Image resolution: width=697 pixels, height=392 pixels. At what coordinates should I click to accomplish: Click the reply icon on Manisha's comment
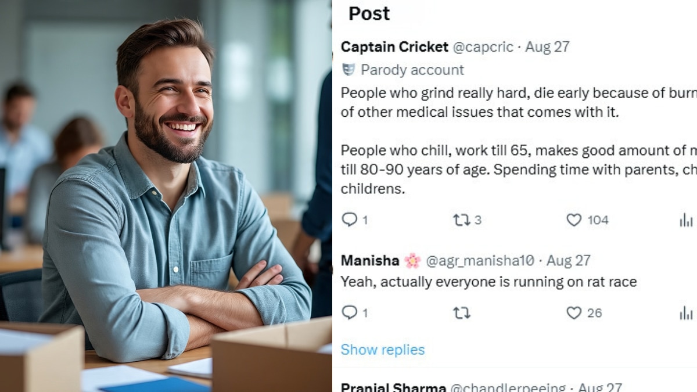pyautogui.click(x=350, y=313)
